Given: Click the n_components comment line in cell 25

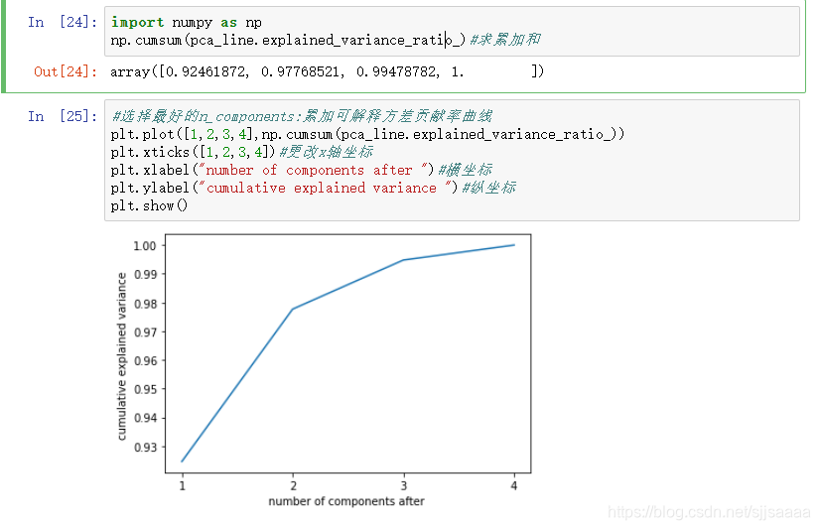Looking at the screenshot, I should tap(302, 116).
